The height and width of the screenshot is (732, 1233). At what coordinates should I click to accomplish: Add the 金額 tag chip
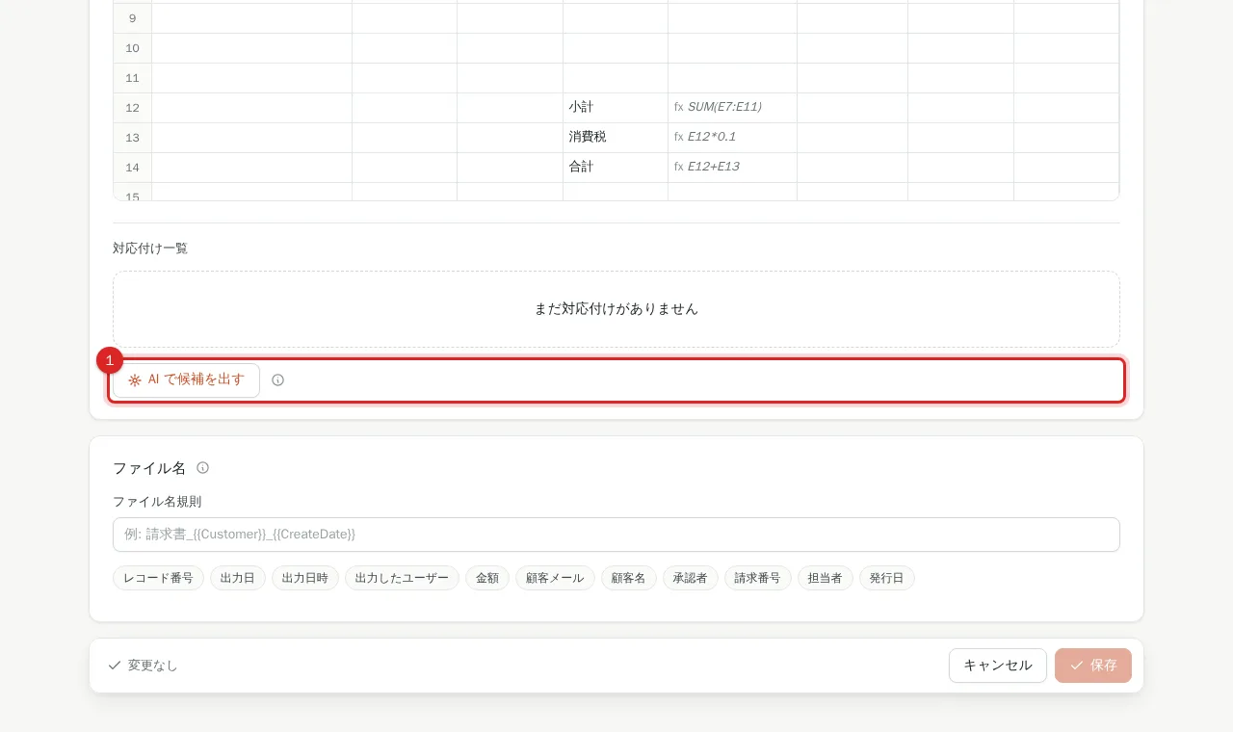(x=487, y=578)
